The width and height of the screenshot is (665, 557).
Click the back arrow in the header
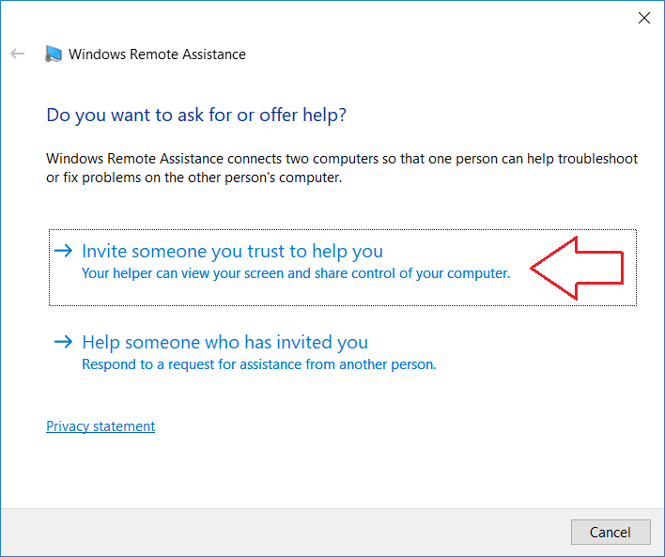[x=18, y=54]
